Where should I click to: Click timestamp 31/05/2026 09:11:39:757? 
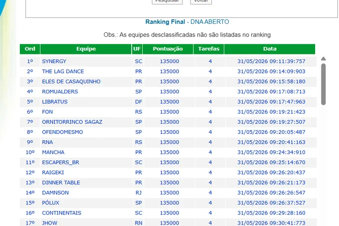tap(271, 61)
